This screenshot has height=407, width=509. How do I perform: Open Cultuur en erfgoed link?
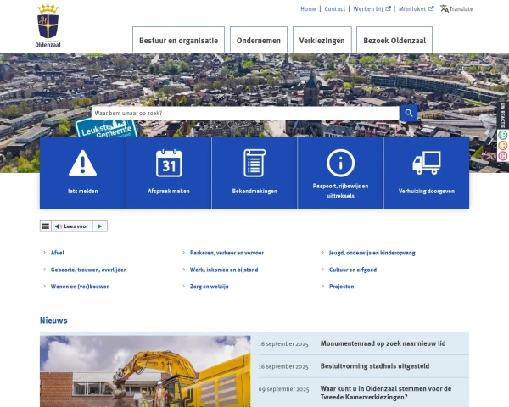coord(353,270)
